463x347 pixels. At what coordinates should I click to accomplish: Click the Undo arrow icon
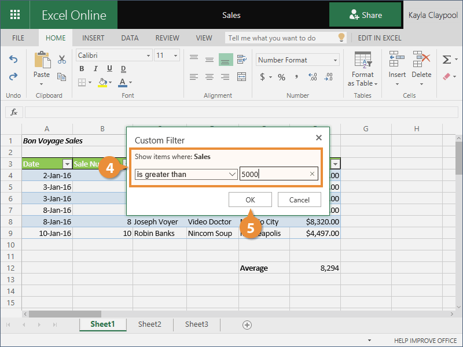point(13,60)
